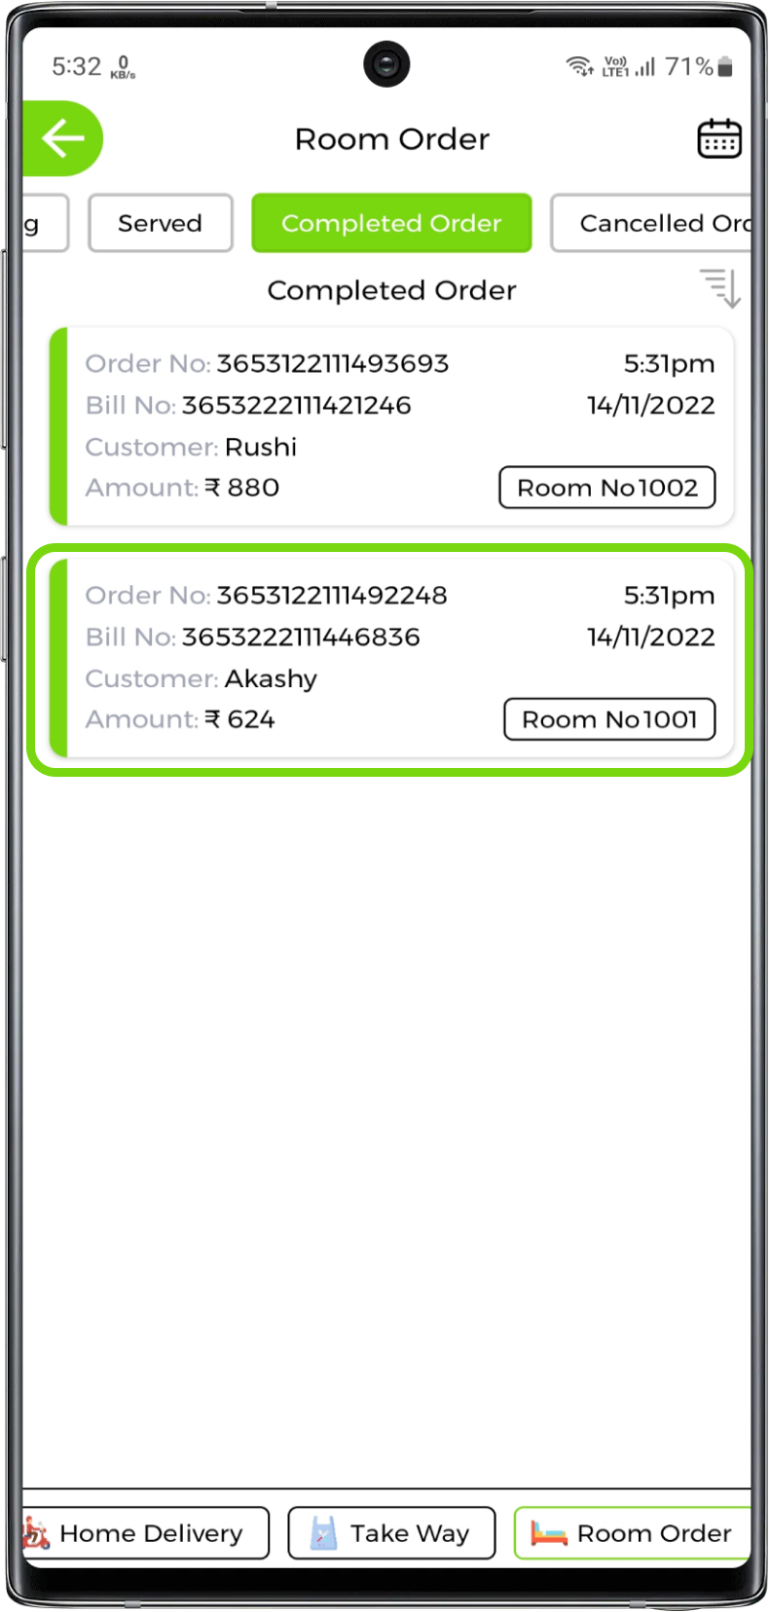Open Akashy's completed order card
The image size is (770, 1612).
pos(391,658)
